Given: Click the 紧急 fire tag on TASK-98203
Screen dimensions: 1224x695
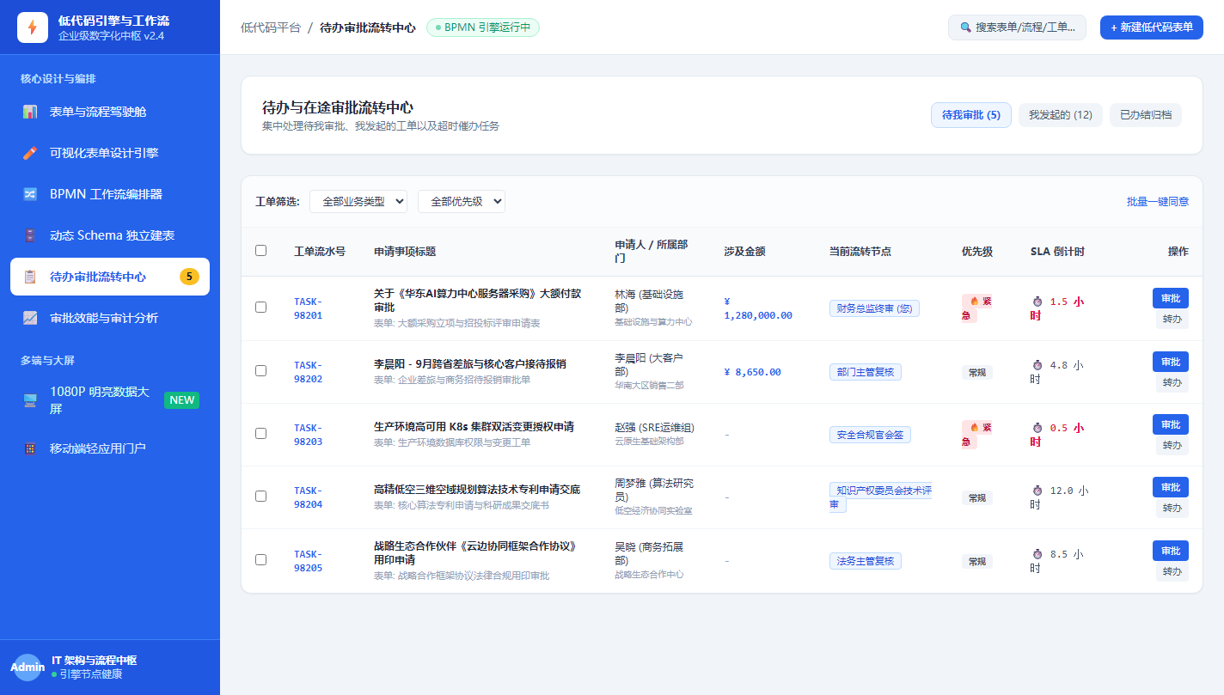Looking at the screenshot, I should coord(976,435).
